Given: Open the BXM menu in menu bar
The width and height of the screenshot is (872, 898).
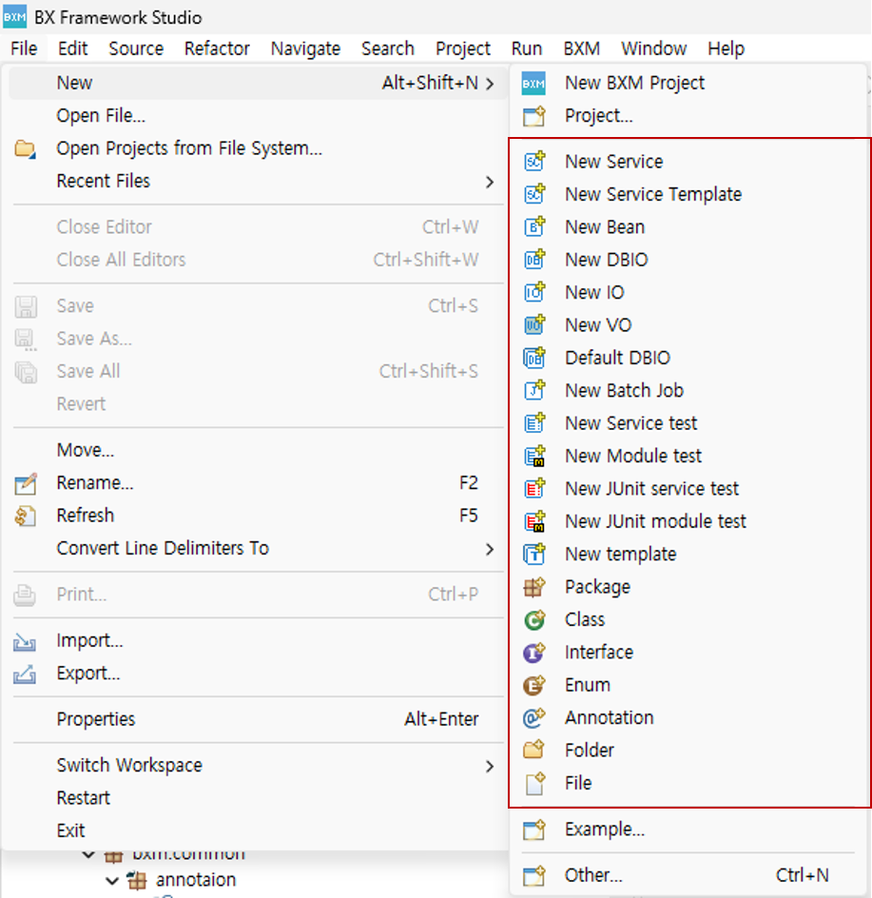Looking at the screenshot, I should (581, 49).
